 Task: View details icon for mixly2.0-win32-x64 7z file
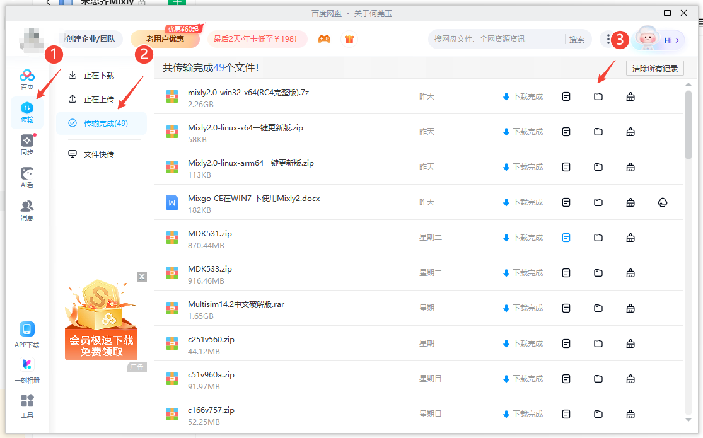566,96
